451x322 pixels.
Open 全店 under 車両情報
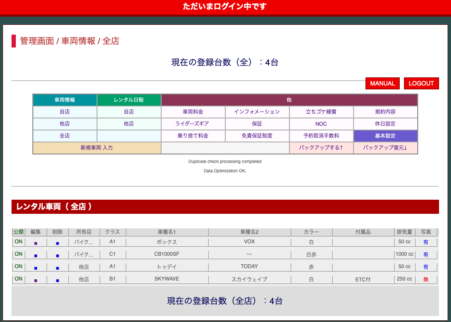[65, 136]
